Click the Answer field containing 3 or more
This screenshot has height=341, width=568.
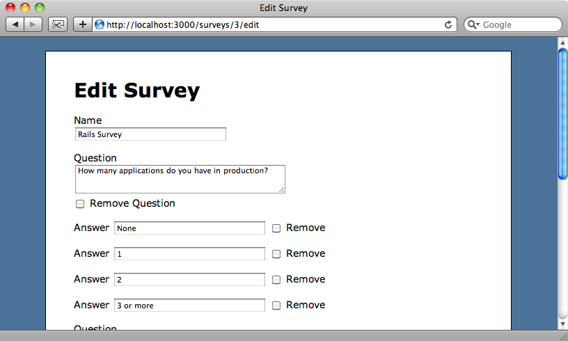pyautogui.click(x=189, y=306)
